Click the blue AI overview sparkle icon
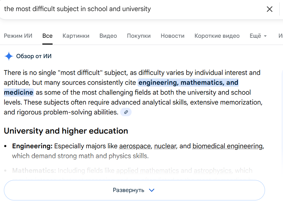Viewport: 283px width, 204px height. point(9,56)
